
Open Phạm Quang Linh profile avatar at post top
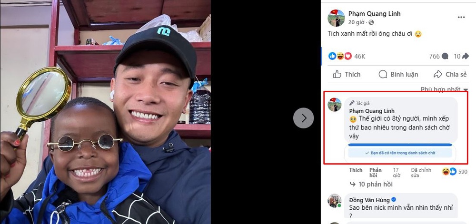point(336,18)
